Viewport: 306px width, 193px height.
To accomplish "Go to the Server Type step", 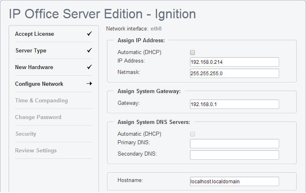I will [31, 50].
